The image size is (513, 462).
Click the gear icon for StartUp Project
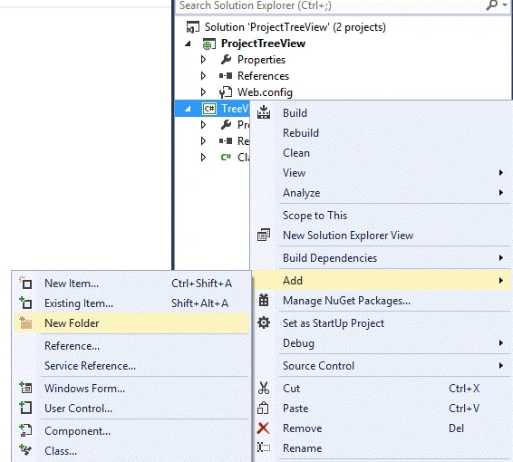(x=264, y=322)
